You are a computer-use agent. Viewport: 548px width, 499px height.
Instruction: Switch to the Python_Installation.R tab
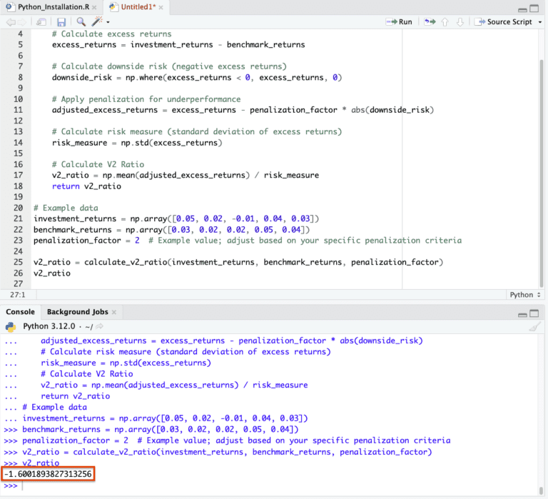pyautogui.click(x=53, y=7)
